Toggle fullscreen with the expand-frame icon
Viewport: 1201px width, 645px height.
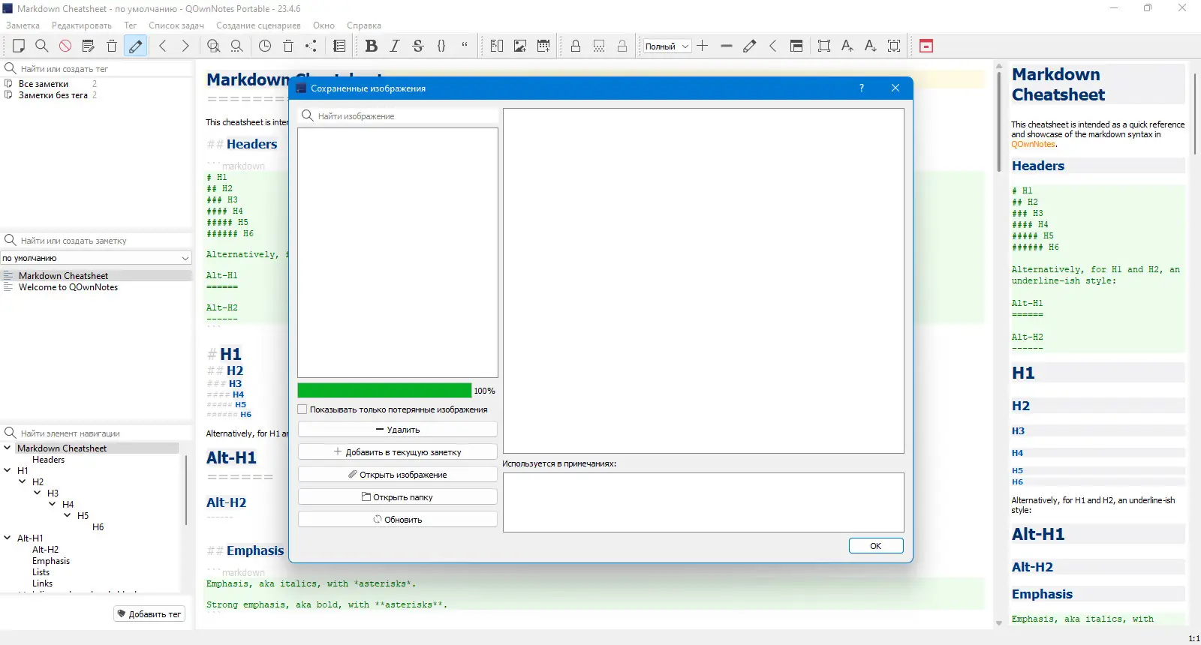pyautogui.click(x=824, y=46)
